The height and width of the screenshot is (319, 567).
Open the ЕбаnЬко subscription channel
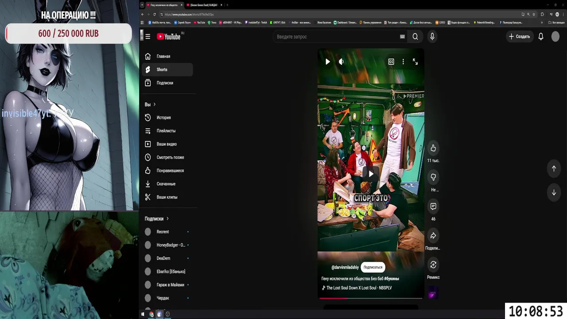[167, 272]
